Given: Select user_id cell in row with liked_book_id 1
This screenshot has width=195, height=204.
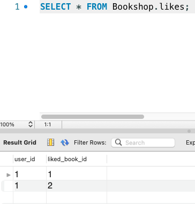Looking at the screenshot, I should 29,175.
